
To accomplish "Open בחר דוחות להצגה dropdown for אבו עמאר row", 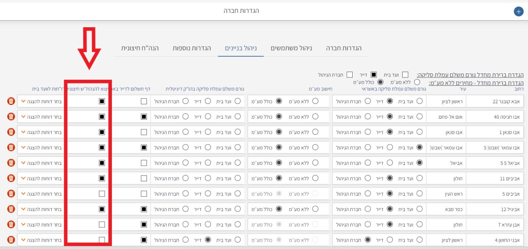I will click(41, 147).
